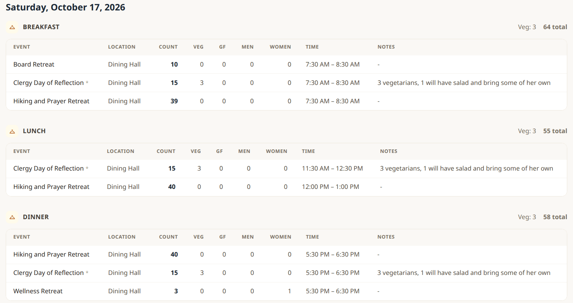
Task: Click Veg: 3 in the Breakfast header
Action: click(527, 27)
